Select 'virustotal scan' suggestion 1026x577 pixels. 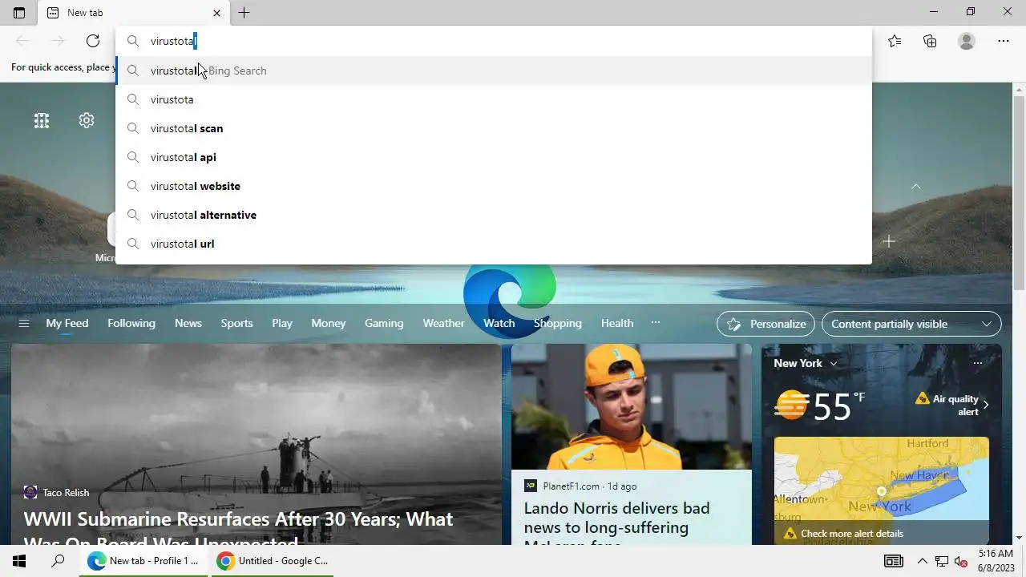click(x=493, y=128)
